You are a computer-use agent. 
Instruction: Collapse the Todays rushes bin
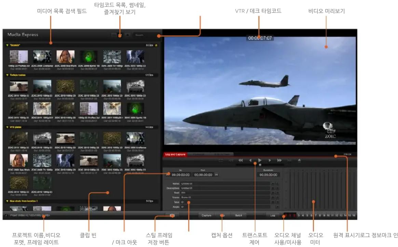coord(7,75)
